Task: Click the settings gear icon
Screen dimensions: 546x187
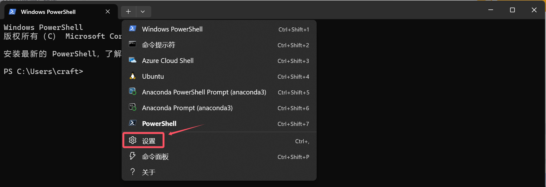Action: (x=133, y=140)
